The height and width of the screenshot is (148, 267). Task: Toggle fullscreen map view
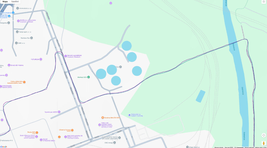coord(264,2)
